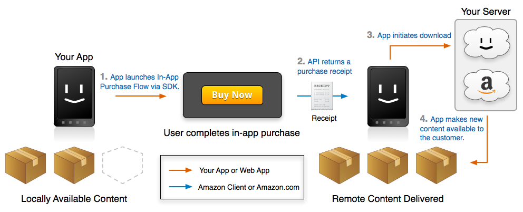Image resolution: width=523 pixels, height=212 pixels.
Task: Click the orange arrow in the legend
Action: (180, 171)
